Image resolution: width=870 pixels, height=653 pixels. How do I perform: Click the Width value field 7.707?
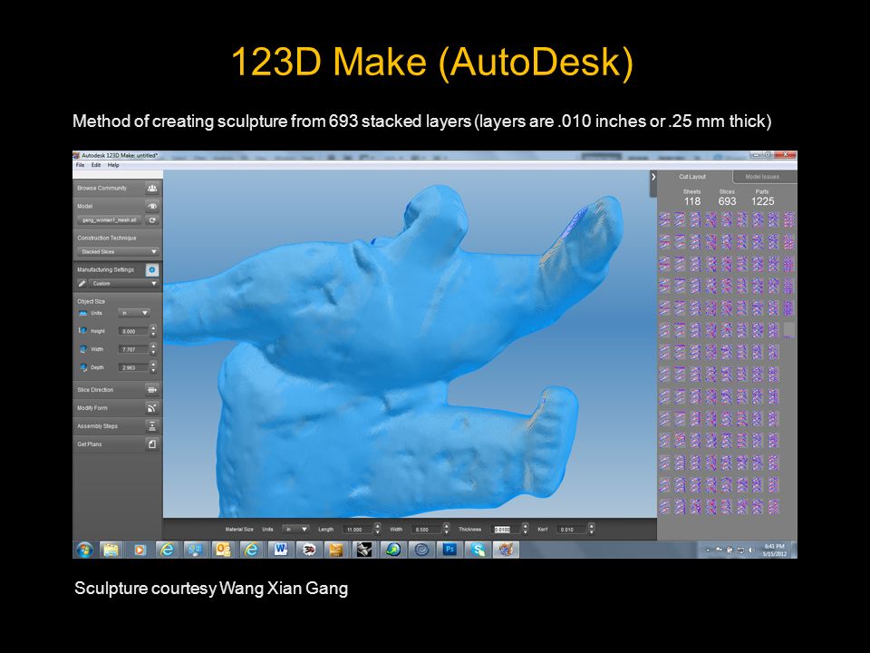point(133,349)
